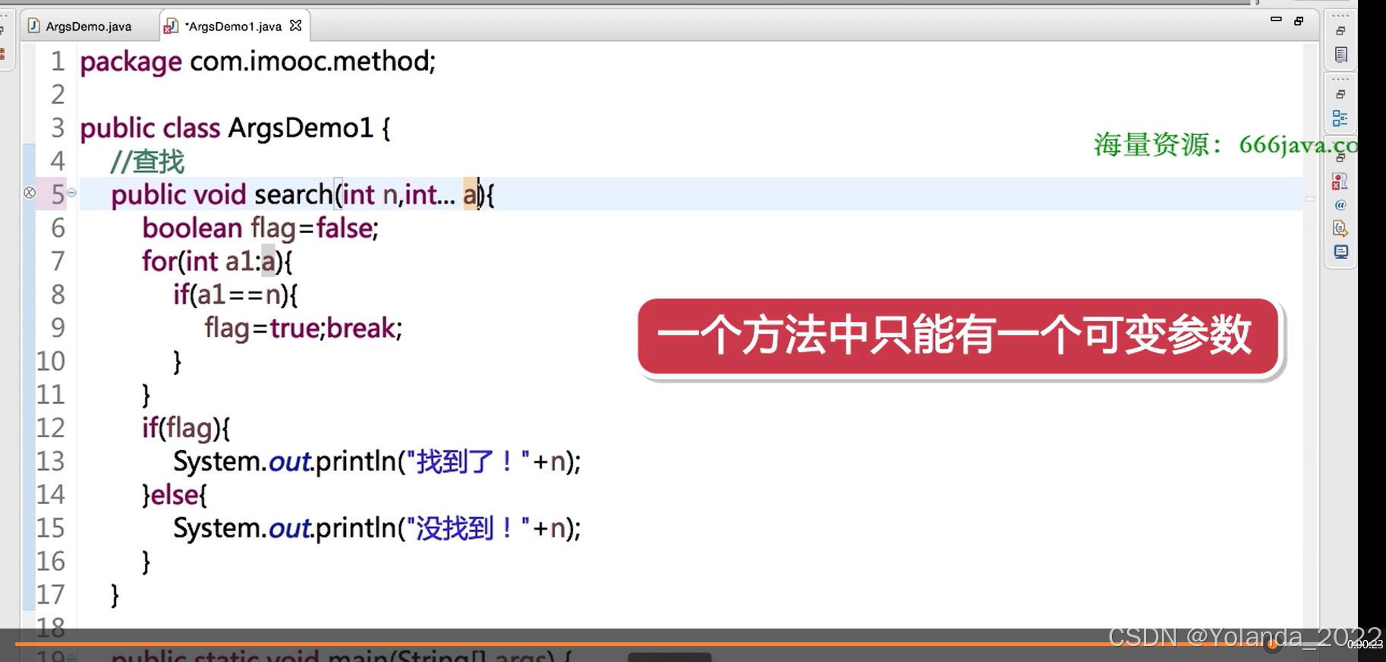The image size is (1386, 662).
Task: Click '}else{' on line 14
Action: [x=175, y=495]
